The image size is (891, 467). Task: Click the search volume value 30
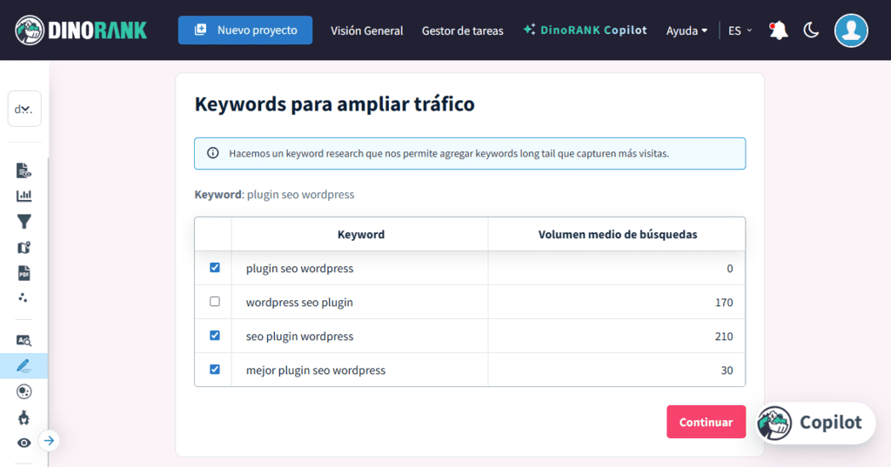pos(727,370)
